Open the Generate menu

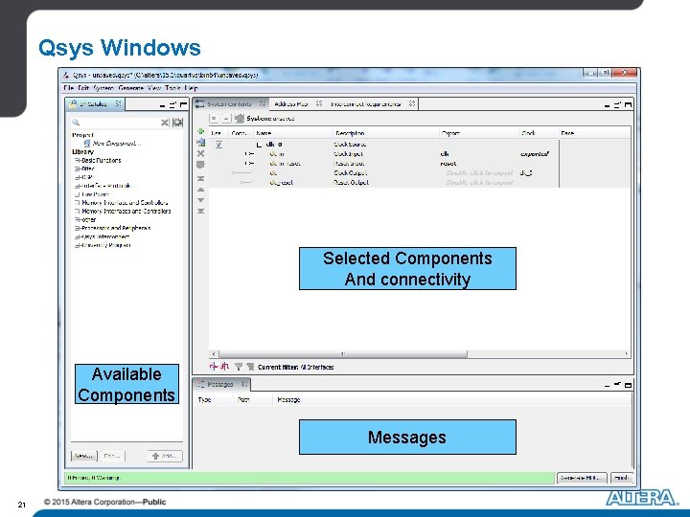pyautogui.click(x=131, y=88)
